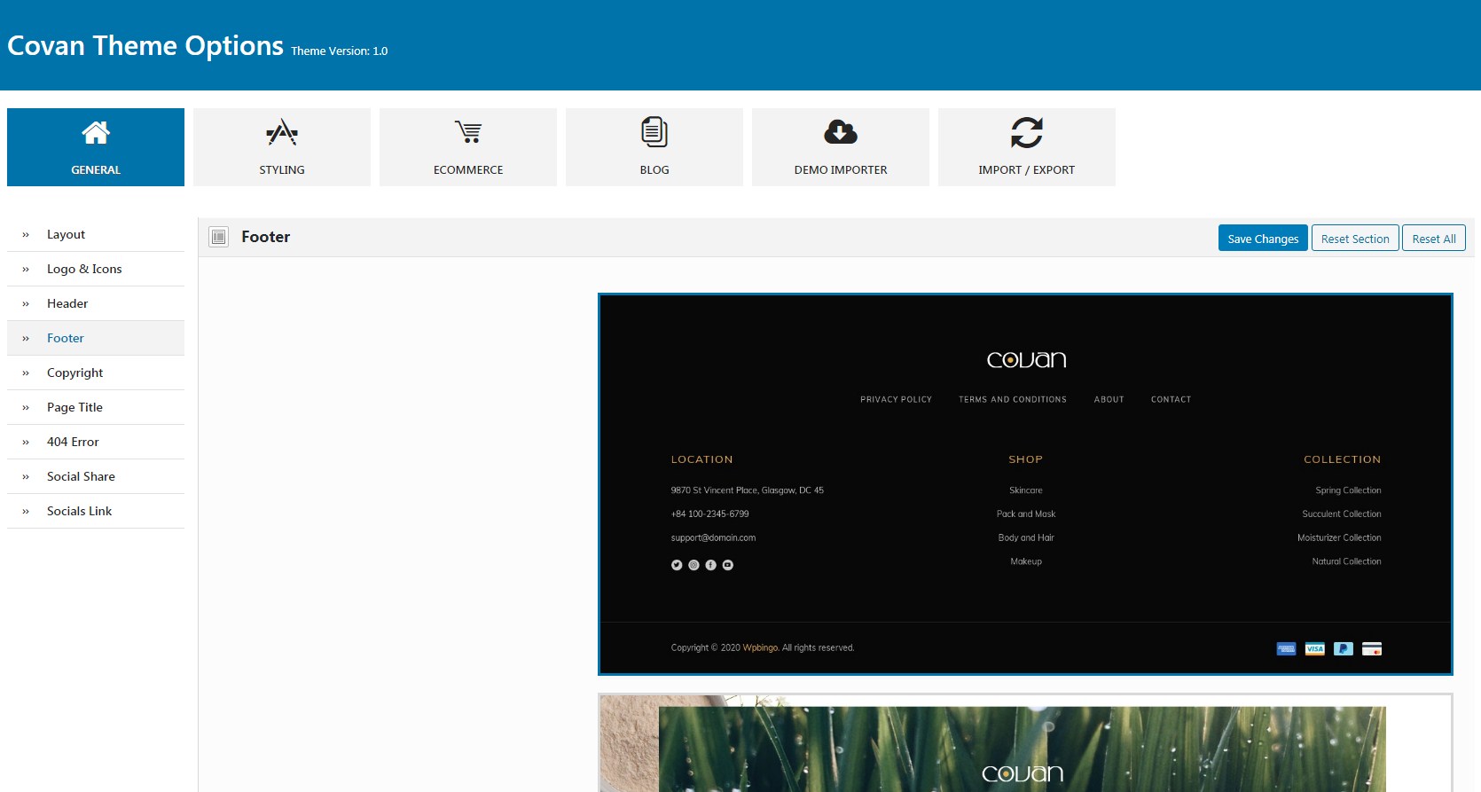Click the Reset All button

tap(1434, 238)
